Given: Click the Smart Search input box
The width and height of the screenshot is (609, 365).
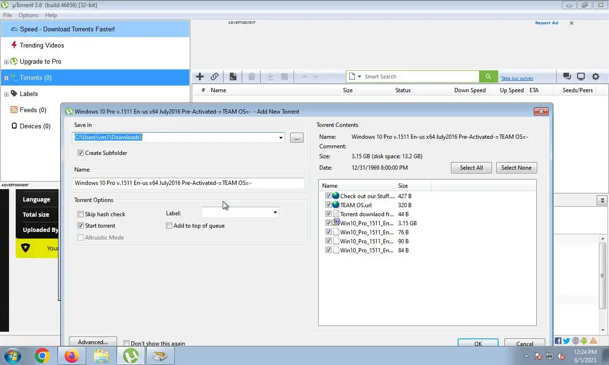Looking at the screenshot, I should pos(421,77).
